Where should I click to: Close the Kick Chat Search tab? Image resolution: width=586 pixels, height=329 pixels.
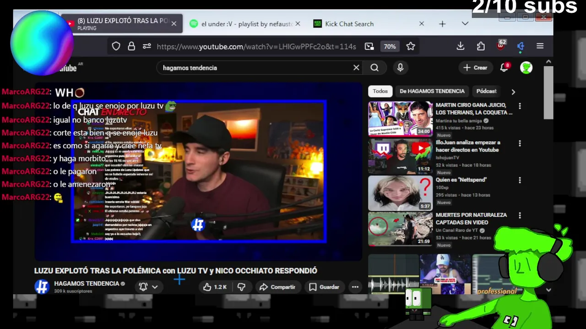coord(422,24)
